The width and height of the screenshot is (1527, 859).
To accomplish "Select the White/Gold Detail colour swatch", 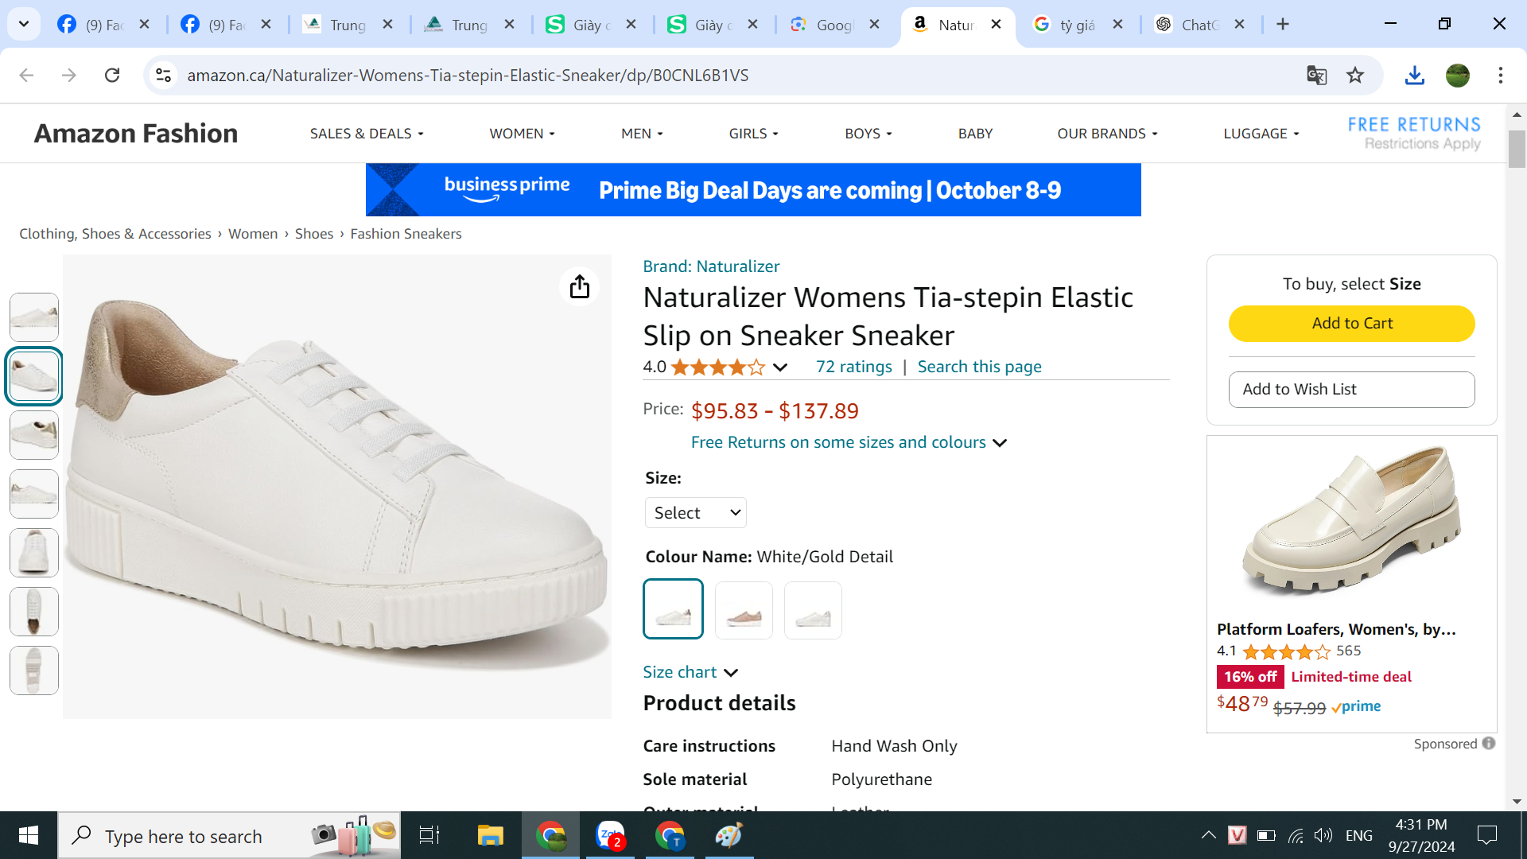I will (x=673, y=609).
